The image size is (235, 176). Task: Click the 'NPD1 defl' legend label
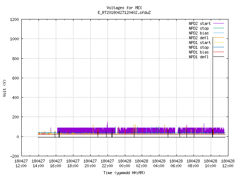199,57
